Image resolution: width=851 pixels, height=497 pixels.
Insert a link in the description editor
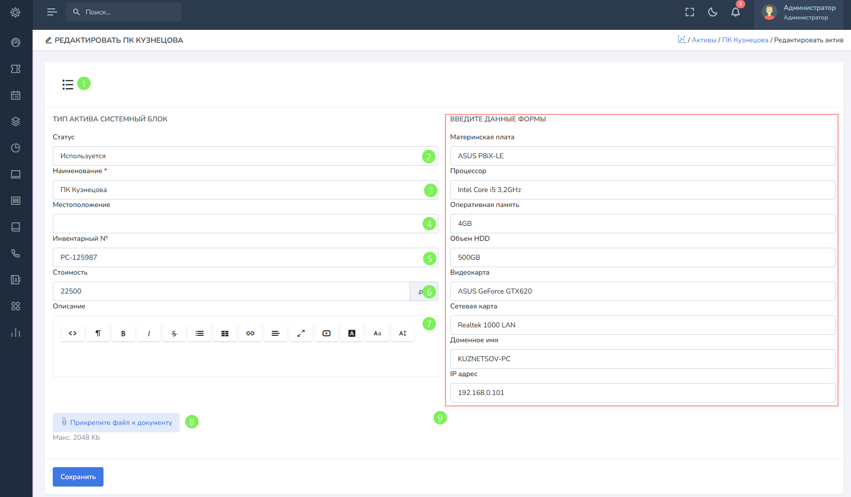coord(250,333)
